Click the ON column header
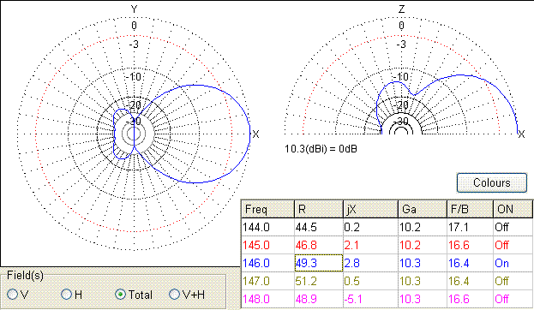 tap(513, 209)
